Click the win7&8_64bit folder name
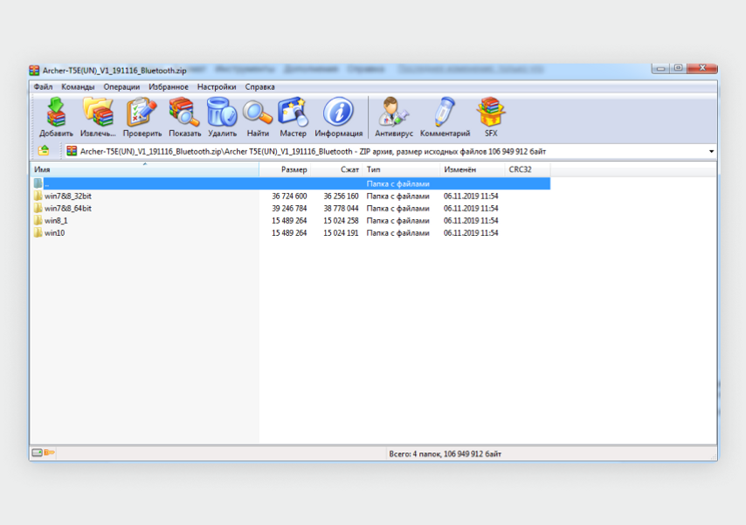The image size is (746, 525). [x=68, y=209]
